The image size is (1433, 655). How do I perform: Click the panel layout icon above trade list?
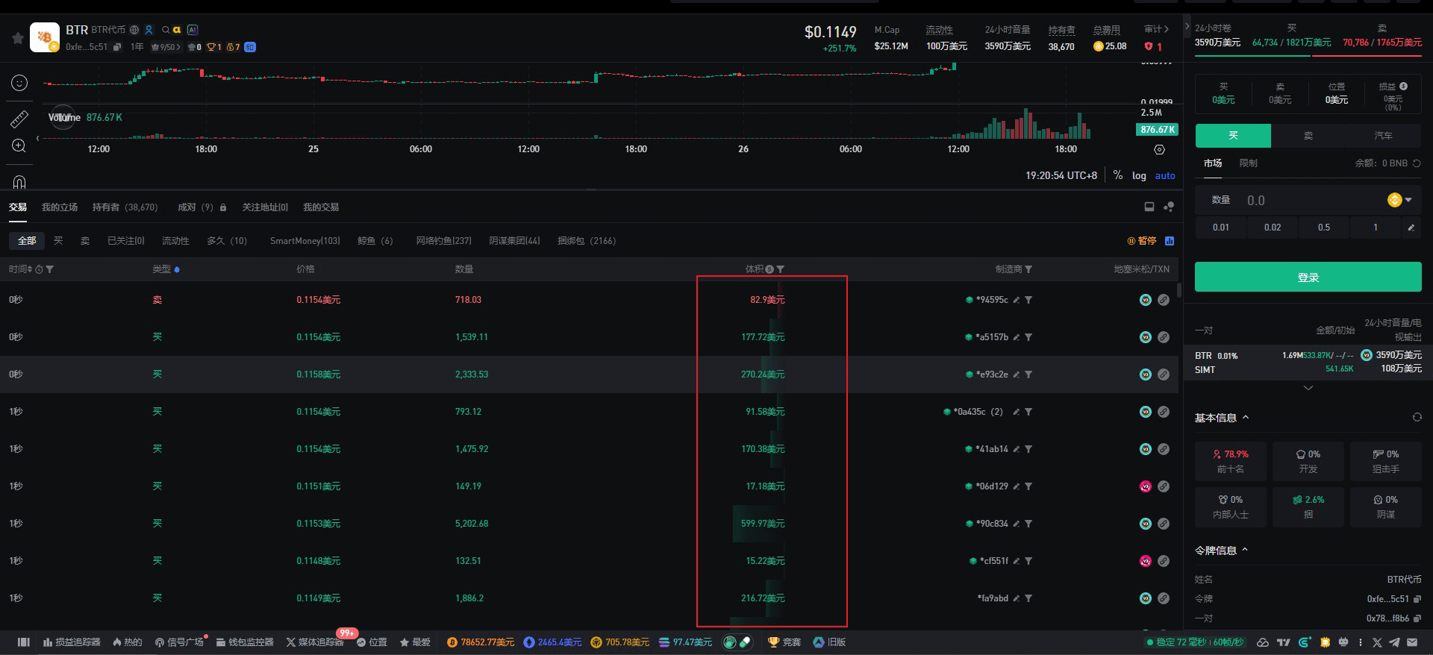click(1149, 207)
